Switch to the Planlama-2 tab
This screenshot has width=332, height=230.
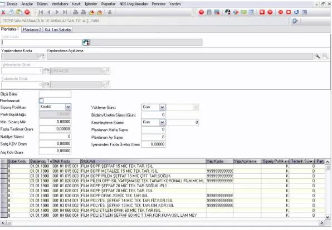[32, 30]
